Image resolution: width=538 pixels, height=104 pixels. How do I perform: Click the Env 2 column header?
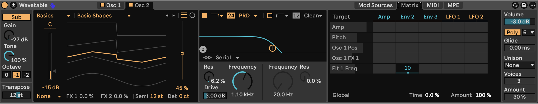click(407, 17)
